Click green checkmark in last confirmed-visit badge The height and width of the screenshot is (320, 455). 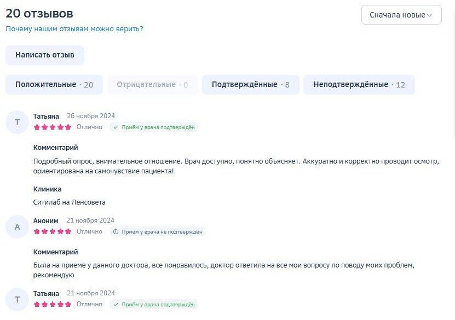[116, 305]
